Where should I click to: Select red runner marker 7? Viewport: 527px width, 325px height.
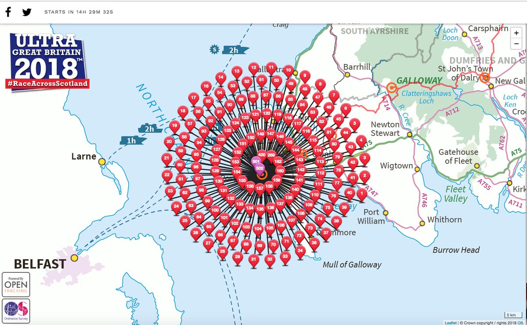click(334, 96)
